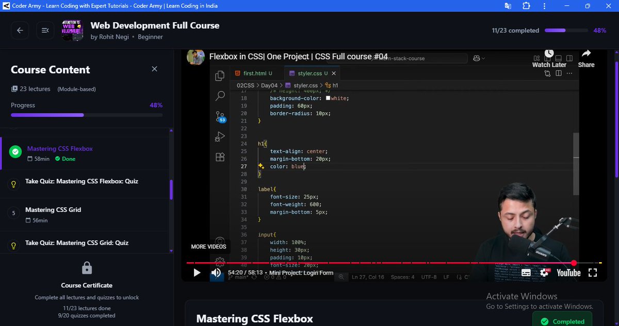619x326 pixels.
Task: Click the Watch Later clock icon
Action: coord(549,53)
